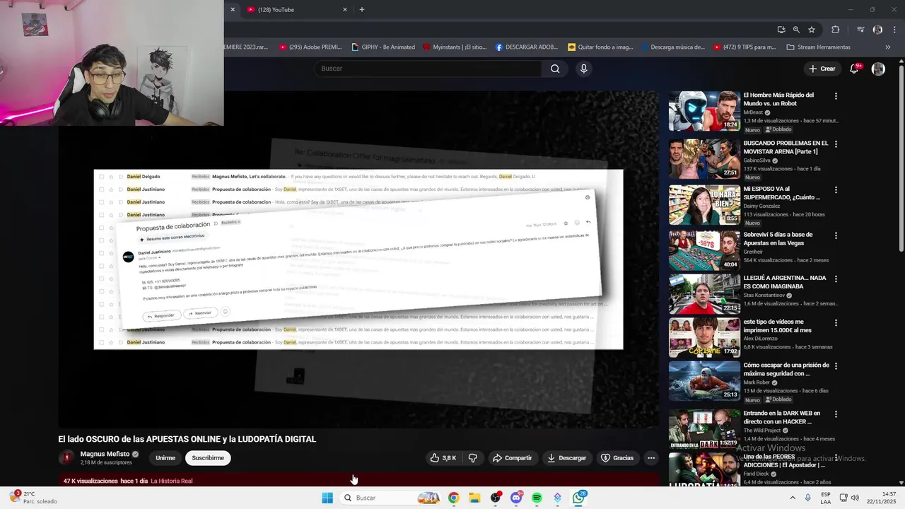
Task: Open options for MrBeast robot video
Action: (x=836, y=96)
